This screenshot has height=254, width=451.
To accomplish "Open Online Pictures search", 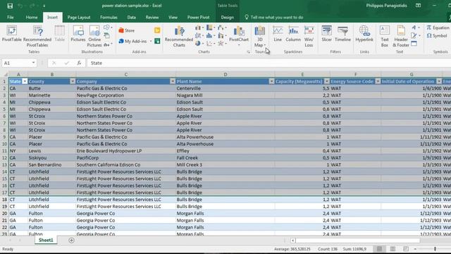I will (x=94, y=36).
